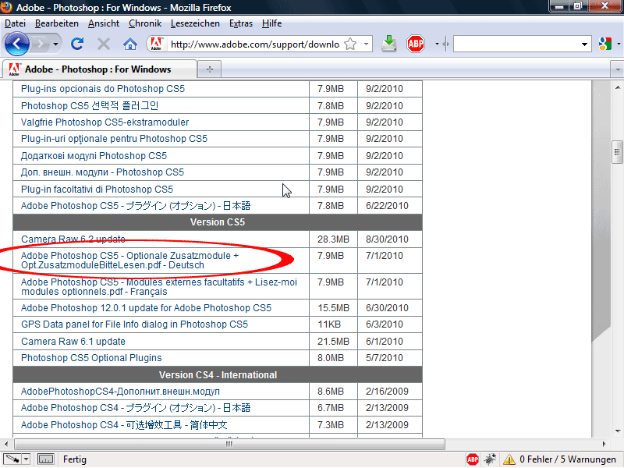Screen dimensions: 624x468
Task: Open Adobe Photoshop CS4 简体中文 link
Action: [x=124, y=424]
